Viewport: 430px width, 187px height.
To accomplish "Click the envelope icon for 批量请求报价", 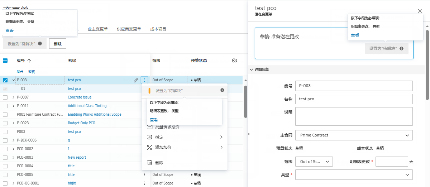I will tap(150, 127).
